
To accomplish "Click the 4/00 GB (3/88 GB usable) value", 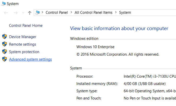I will coord(145,84).
